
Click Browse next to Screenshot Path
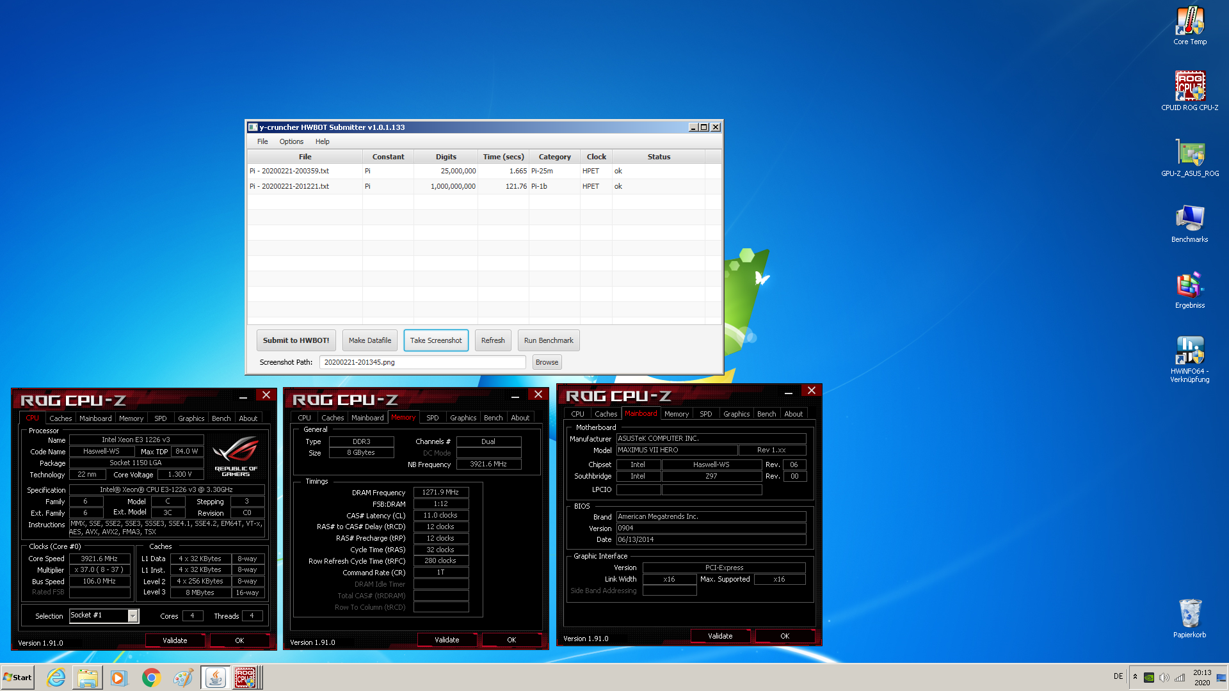point(547,362)
